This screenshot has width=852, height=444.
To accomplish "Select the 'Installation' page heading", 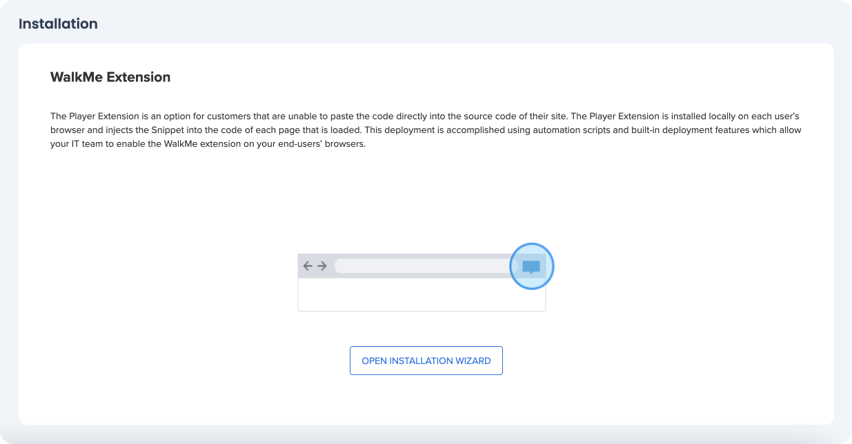I will pyautogui.click(x=58, y=23).
